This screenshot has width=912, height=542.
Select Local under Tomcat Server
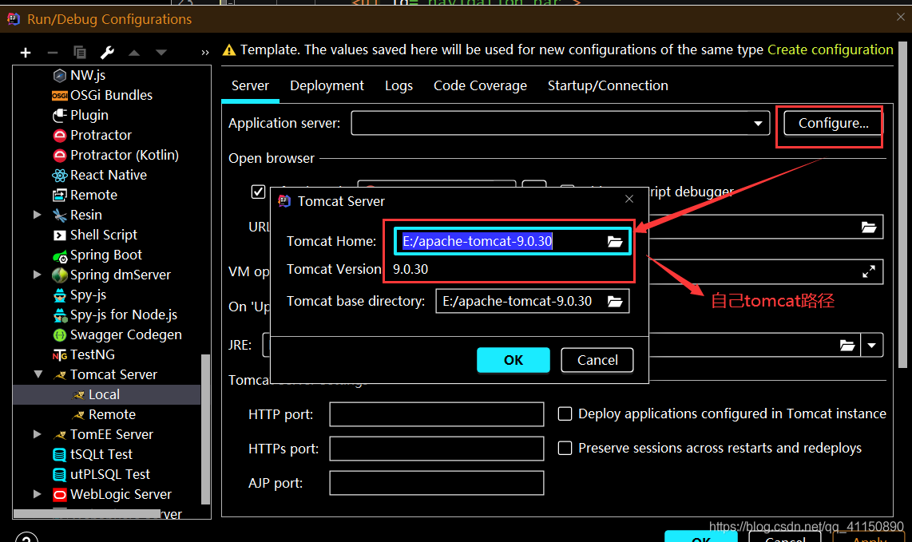point(107,394)
